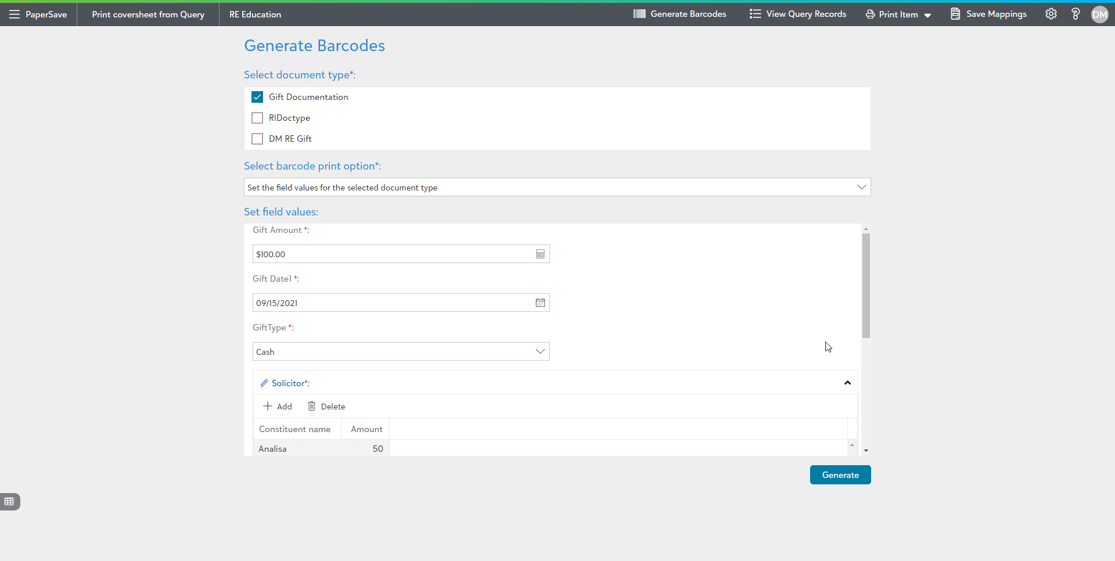Screen dimensions: 1115x561
Task: Add a new Solicitor row
Action: 278,407
